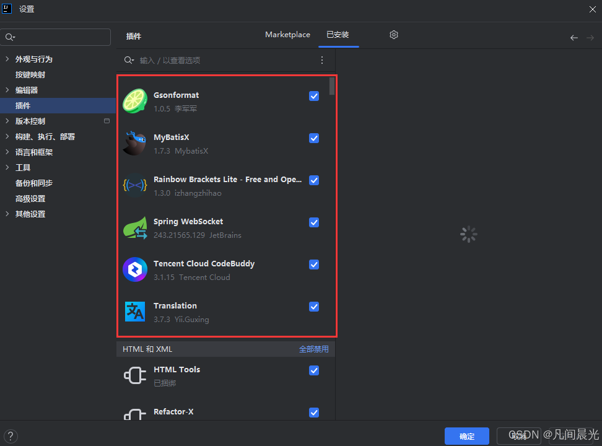Disable the MyBatisX plugin checkbox

pyautogui.click(x=314, y=138)
